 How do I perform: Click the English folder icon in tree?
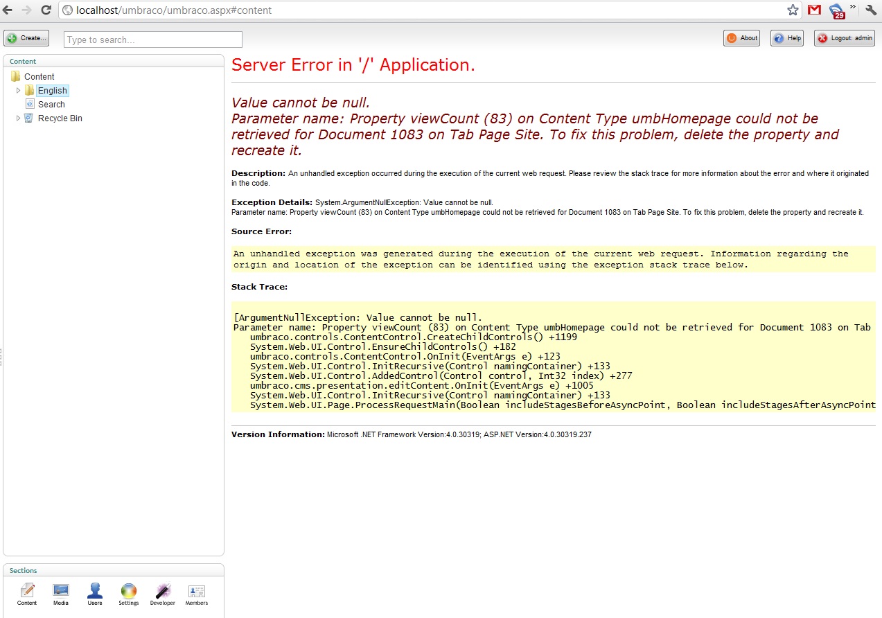[29, 90]
